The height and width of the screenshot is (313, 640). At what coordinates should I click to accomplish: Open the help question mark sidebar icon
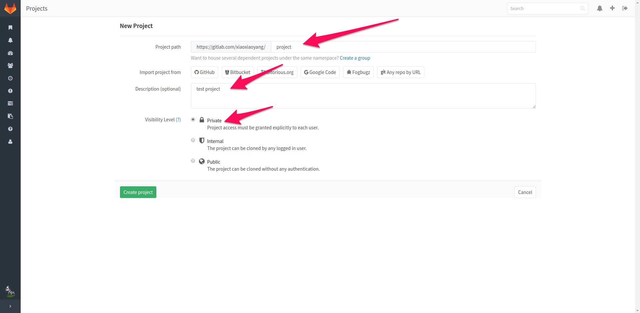tap(10, 129)
